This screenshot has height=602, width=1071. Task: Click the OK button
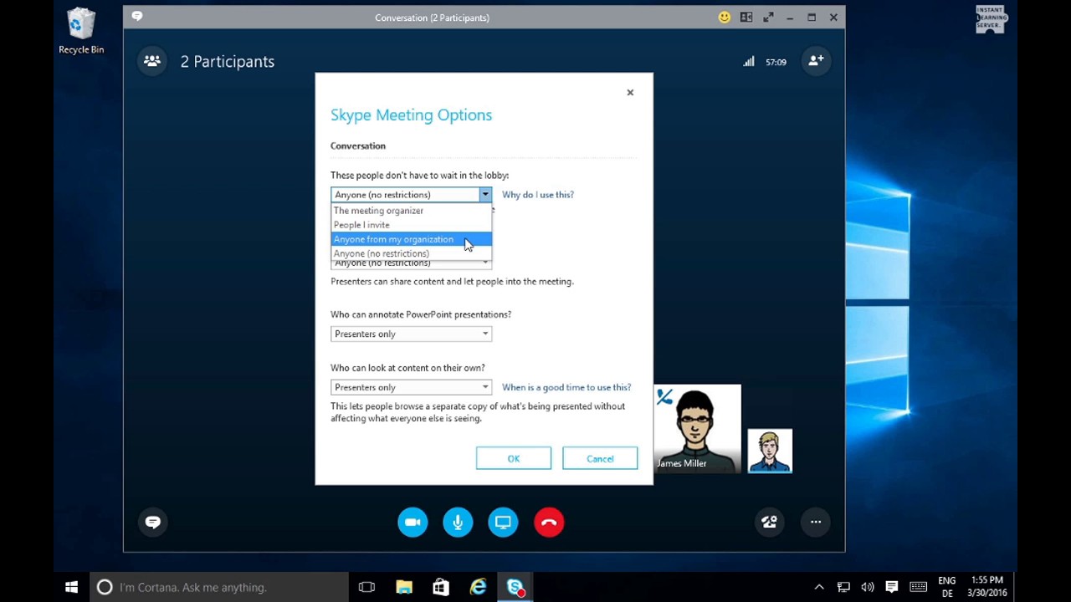(x=513, y=458)
